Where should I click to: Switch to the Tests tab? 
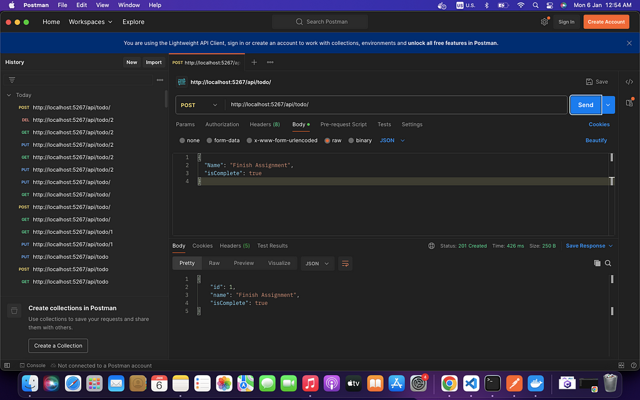coord(384,124)
